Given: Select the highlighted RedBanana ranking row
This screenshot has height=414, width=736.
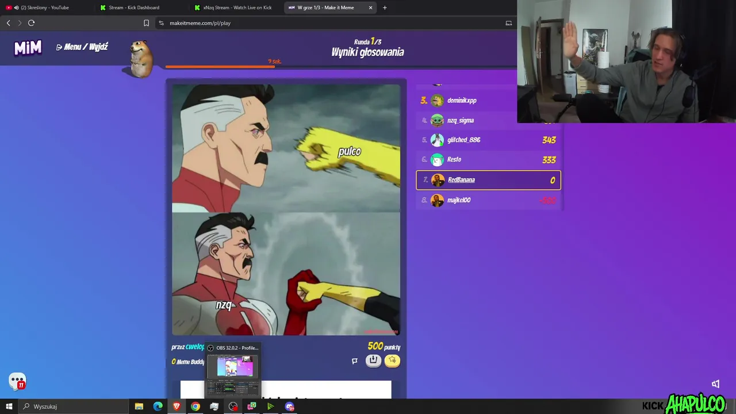Looking at the screenshot, I should point(489,180).
